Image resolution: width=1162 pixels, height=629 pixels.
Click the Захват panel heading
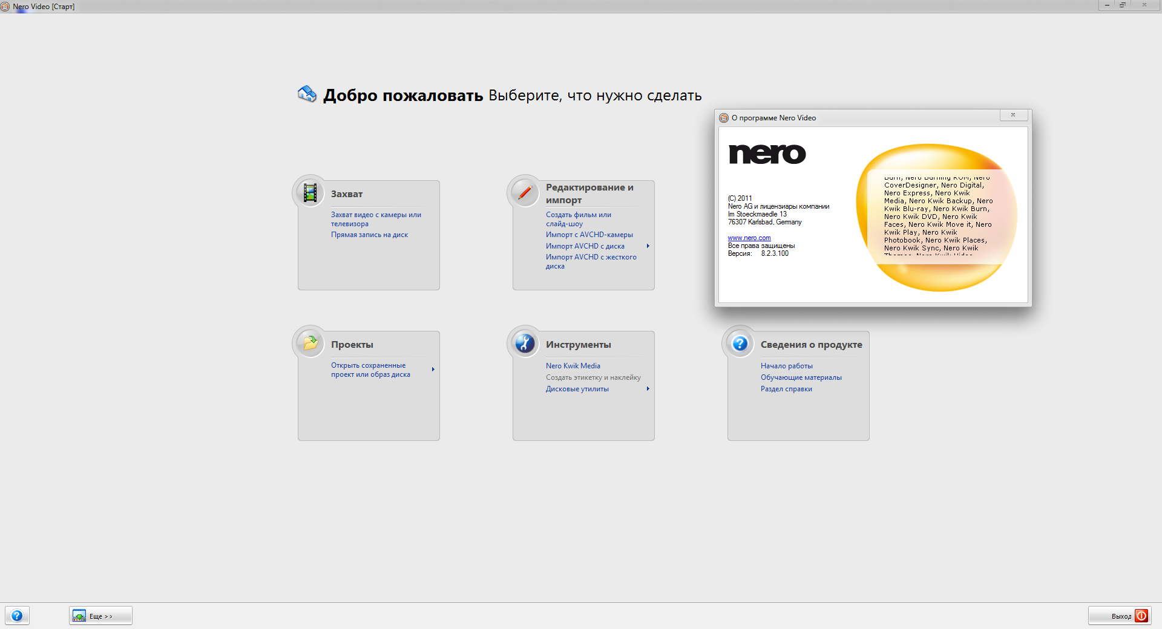click(x=347, y=194)
